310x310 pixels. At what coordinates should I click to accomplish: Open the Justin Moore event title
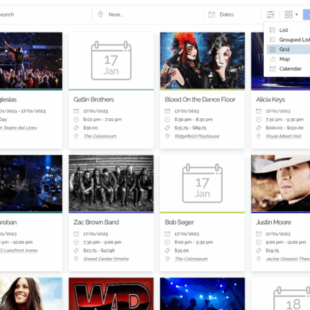click(x=273, y=222)
